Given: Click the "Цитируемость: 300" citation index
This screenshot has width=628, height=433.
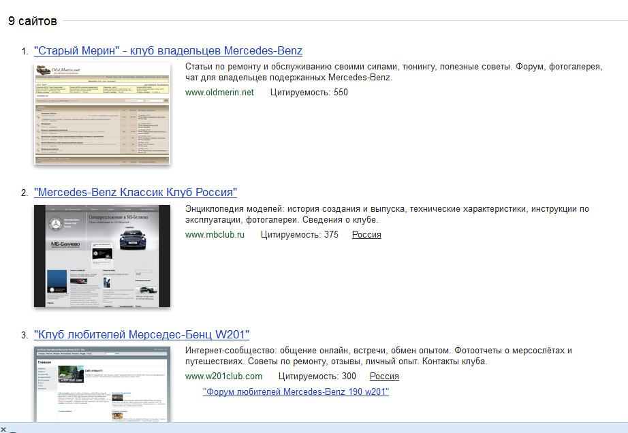Looking at the screenshot, I should click(317, 376).
